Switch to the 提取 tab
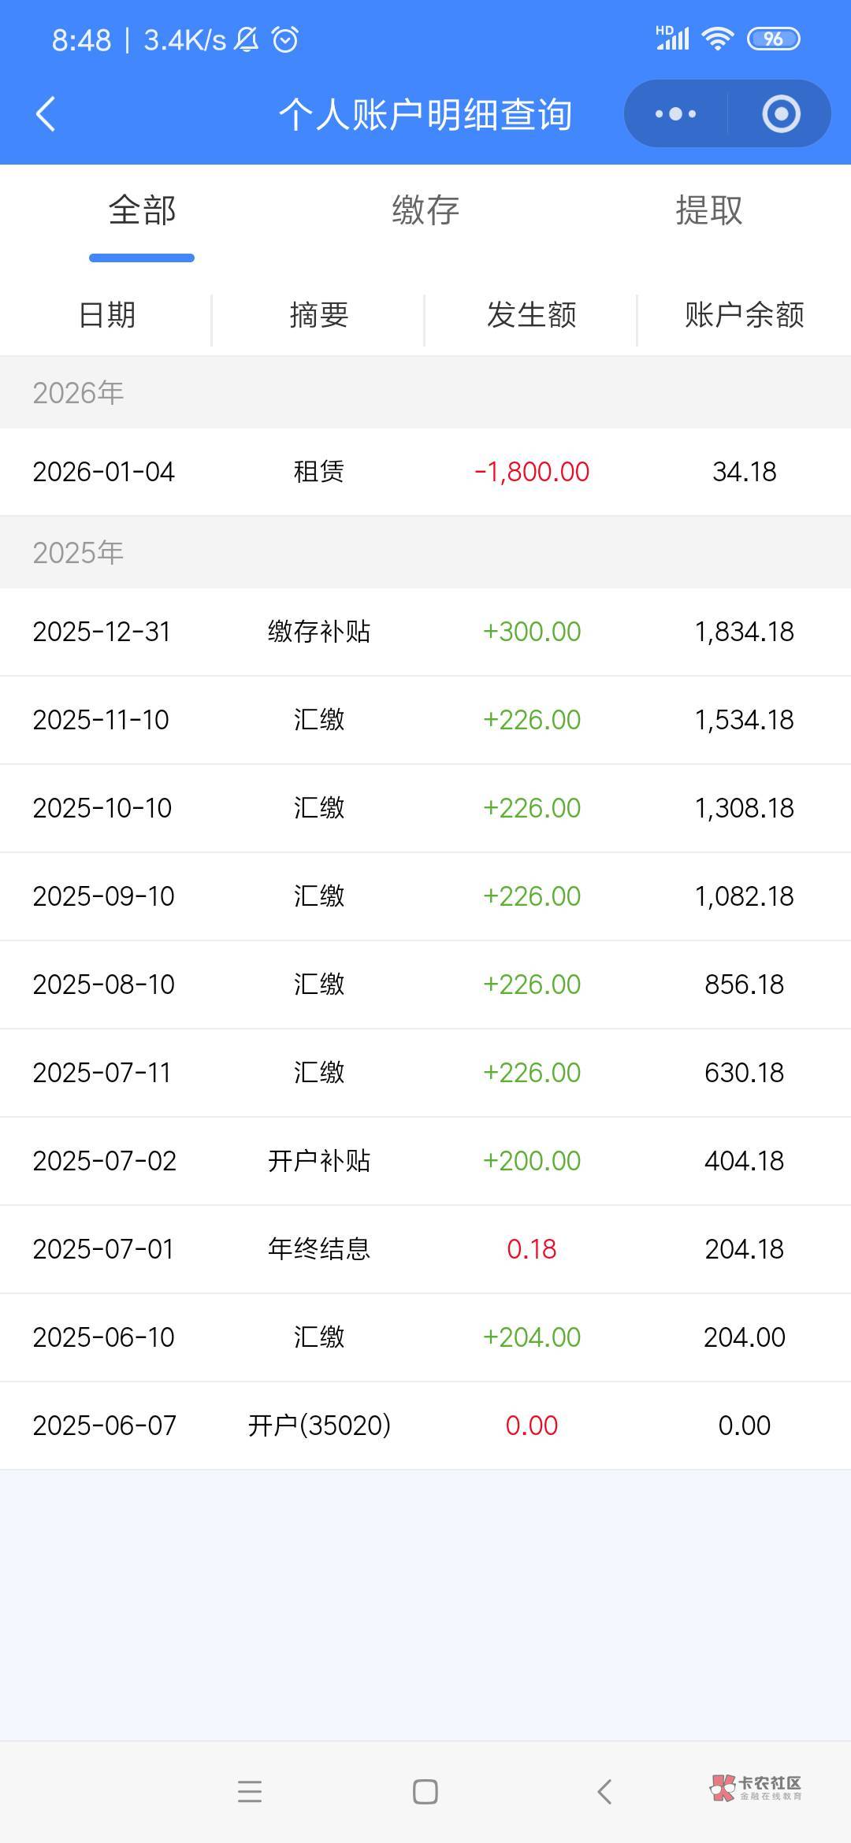Viewport: 851px width, 1843px height. 709,210
